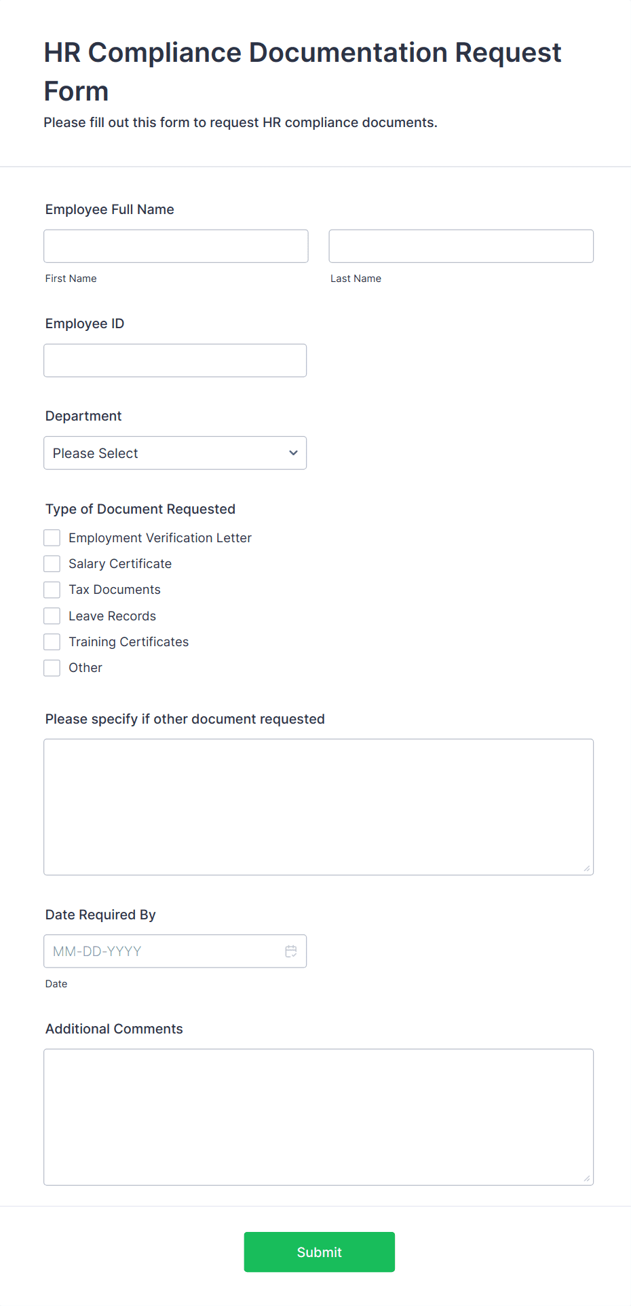631x1306 pixels.
Task: Check the Employment Verification Letter checkbox
Action: (x=52, y=537)
